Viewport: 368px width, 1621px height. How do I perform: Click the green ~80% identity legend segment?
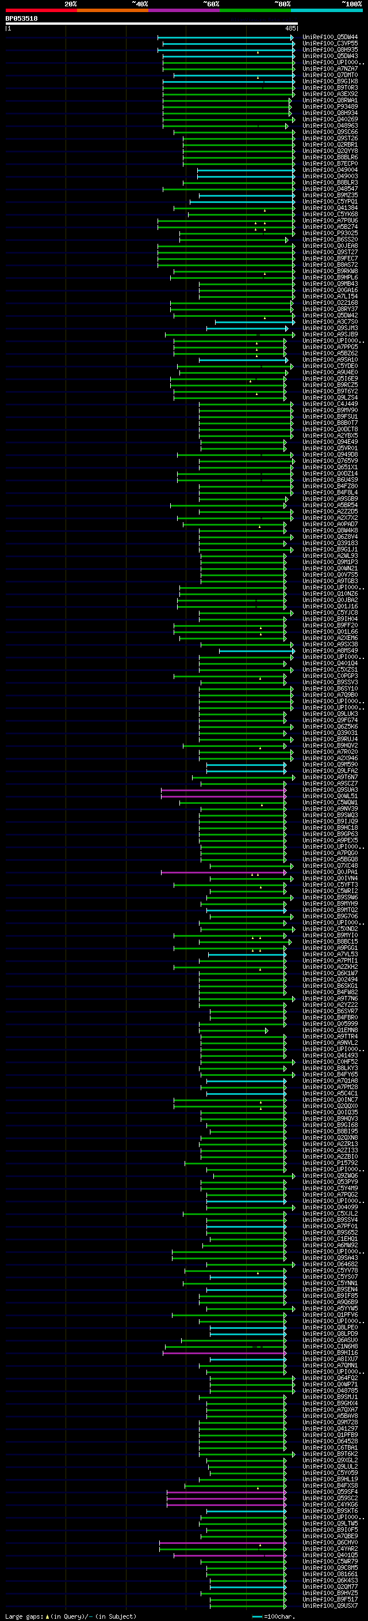pos(255,10)
